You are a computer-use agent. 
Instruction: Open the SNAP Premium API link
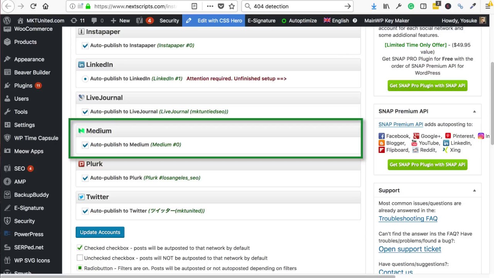[x=401, y=124]
